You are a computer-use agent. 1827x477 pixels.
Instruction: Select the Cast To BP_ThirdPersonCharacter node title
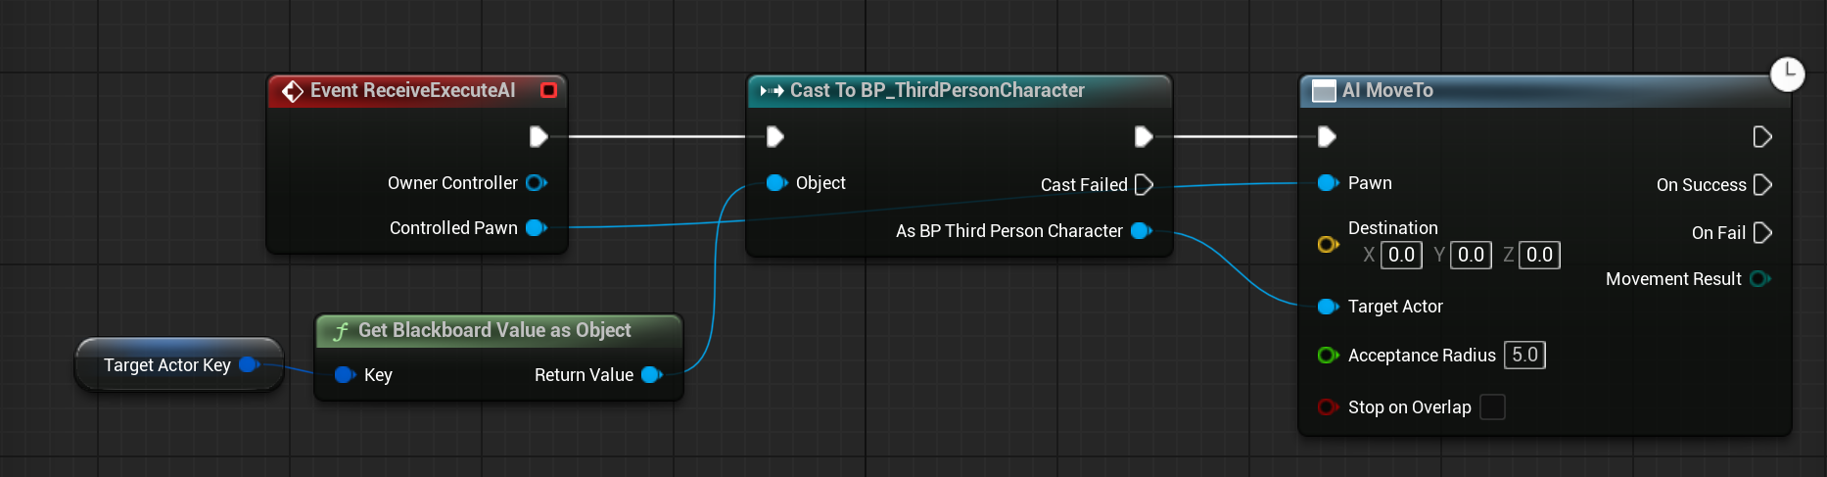point(937,90)
